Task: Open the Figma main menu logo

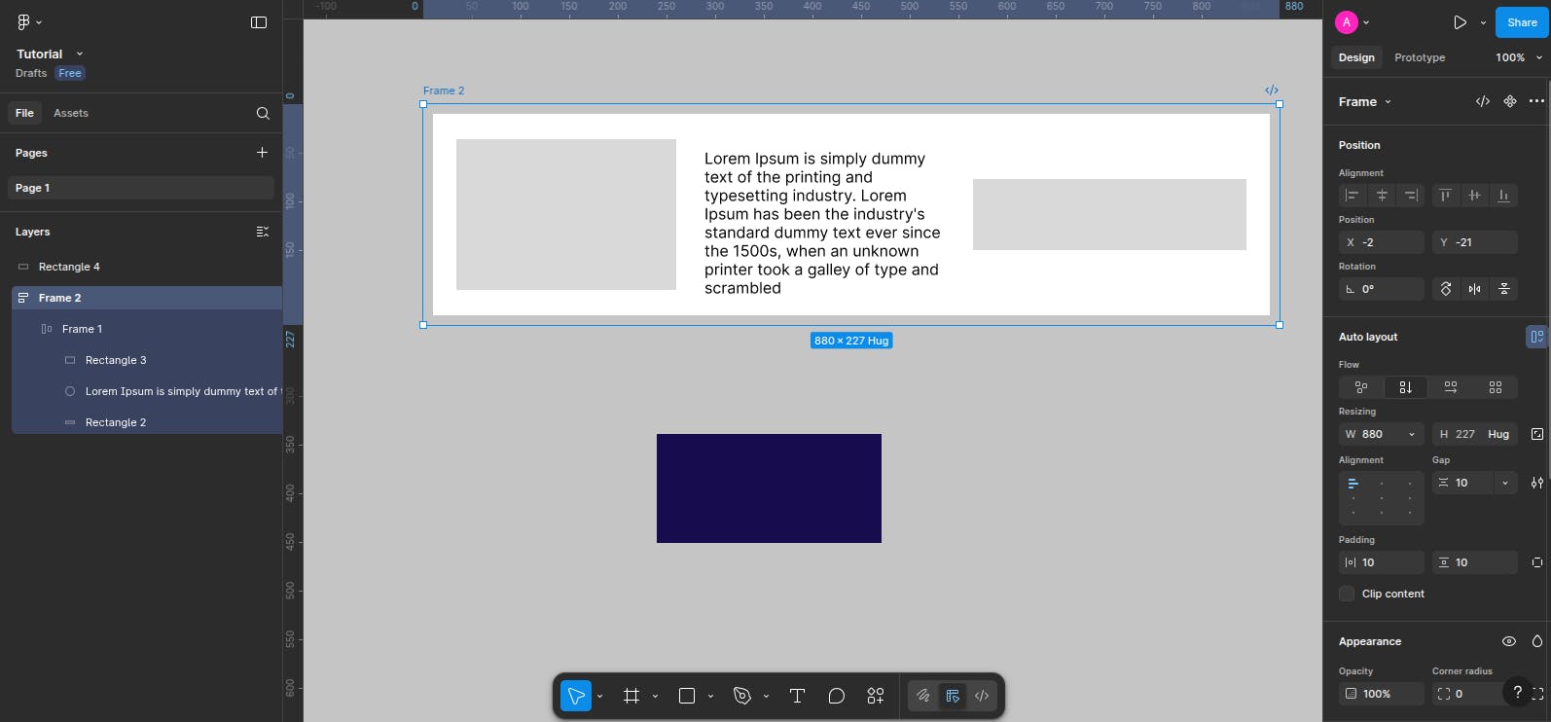Action: 23,21
